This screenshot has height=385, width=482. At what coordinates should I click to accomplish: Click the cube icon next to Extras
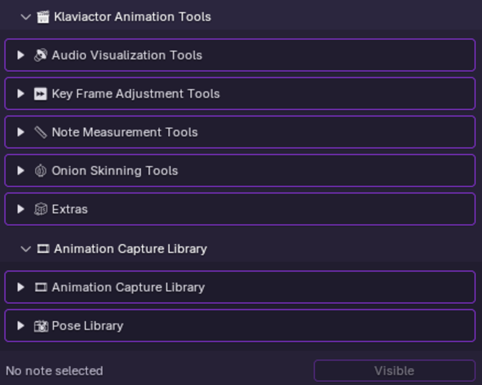point(41,209)
